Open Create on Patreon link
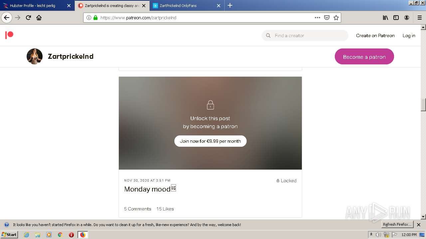The image size is (426, 239). pos(375,36)
